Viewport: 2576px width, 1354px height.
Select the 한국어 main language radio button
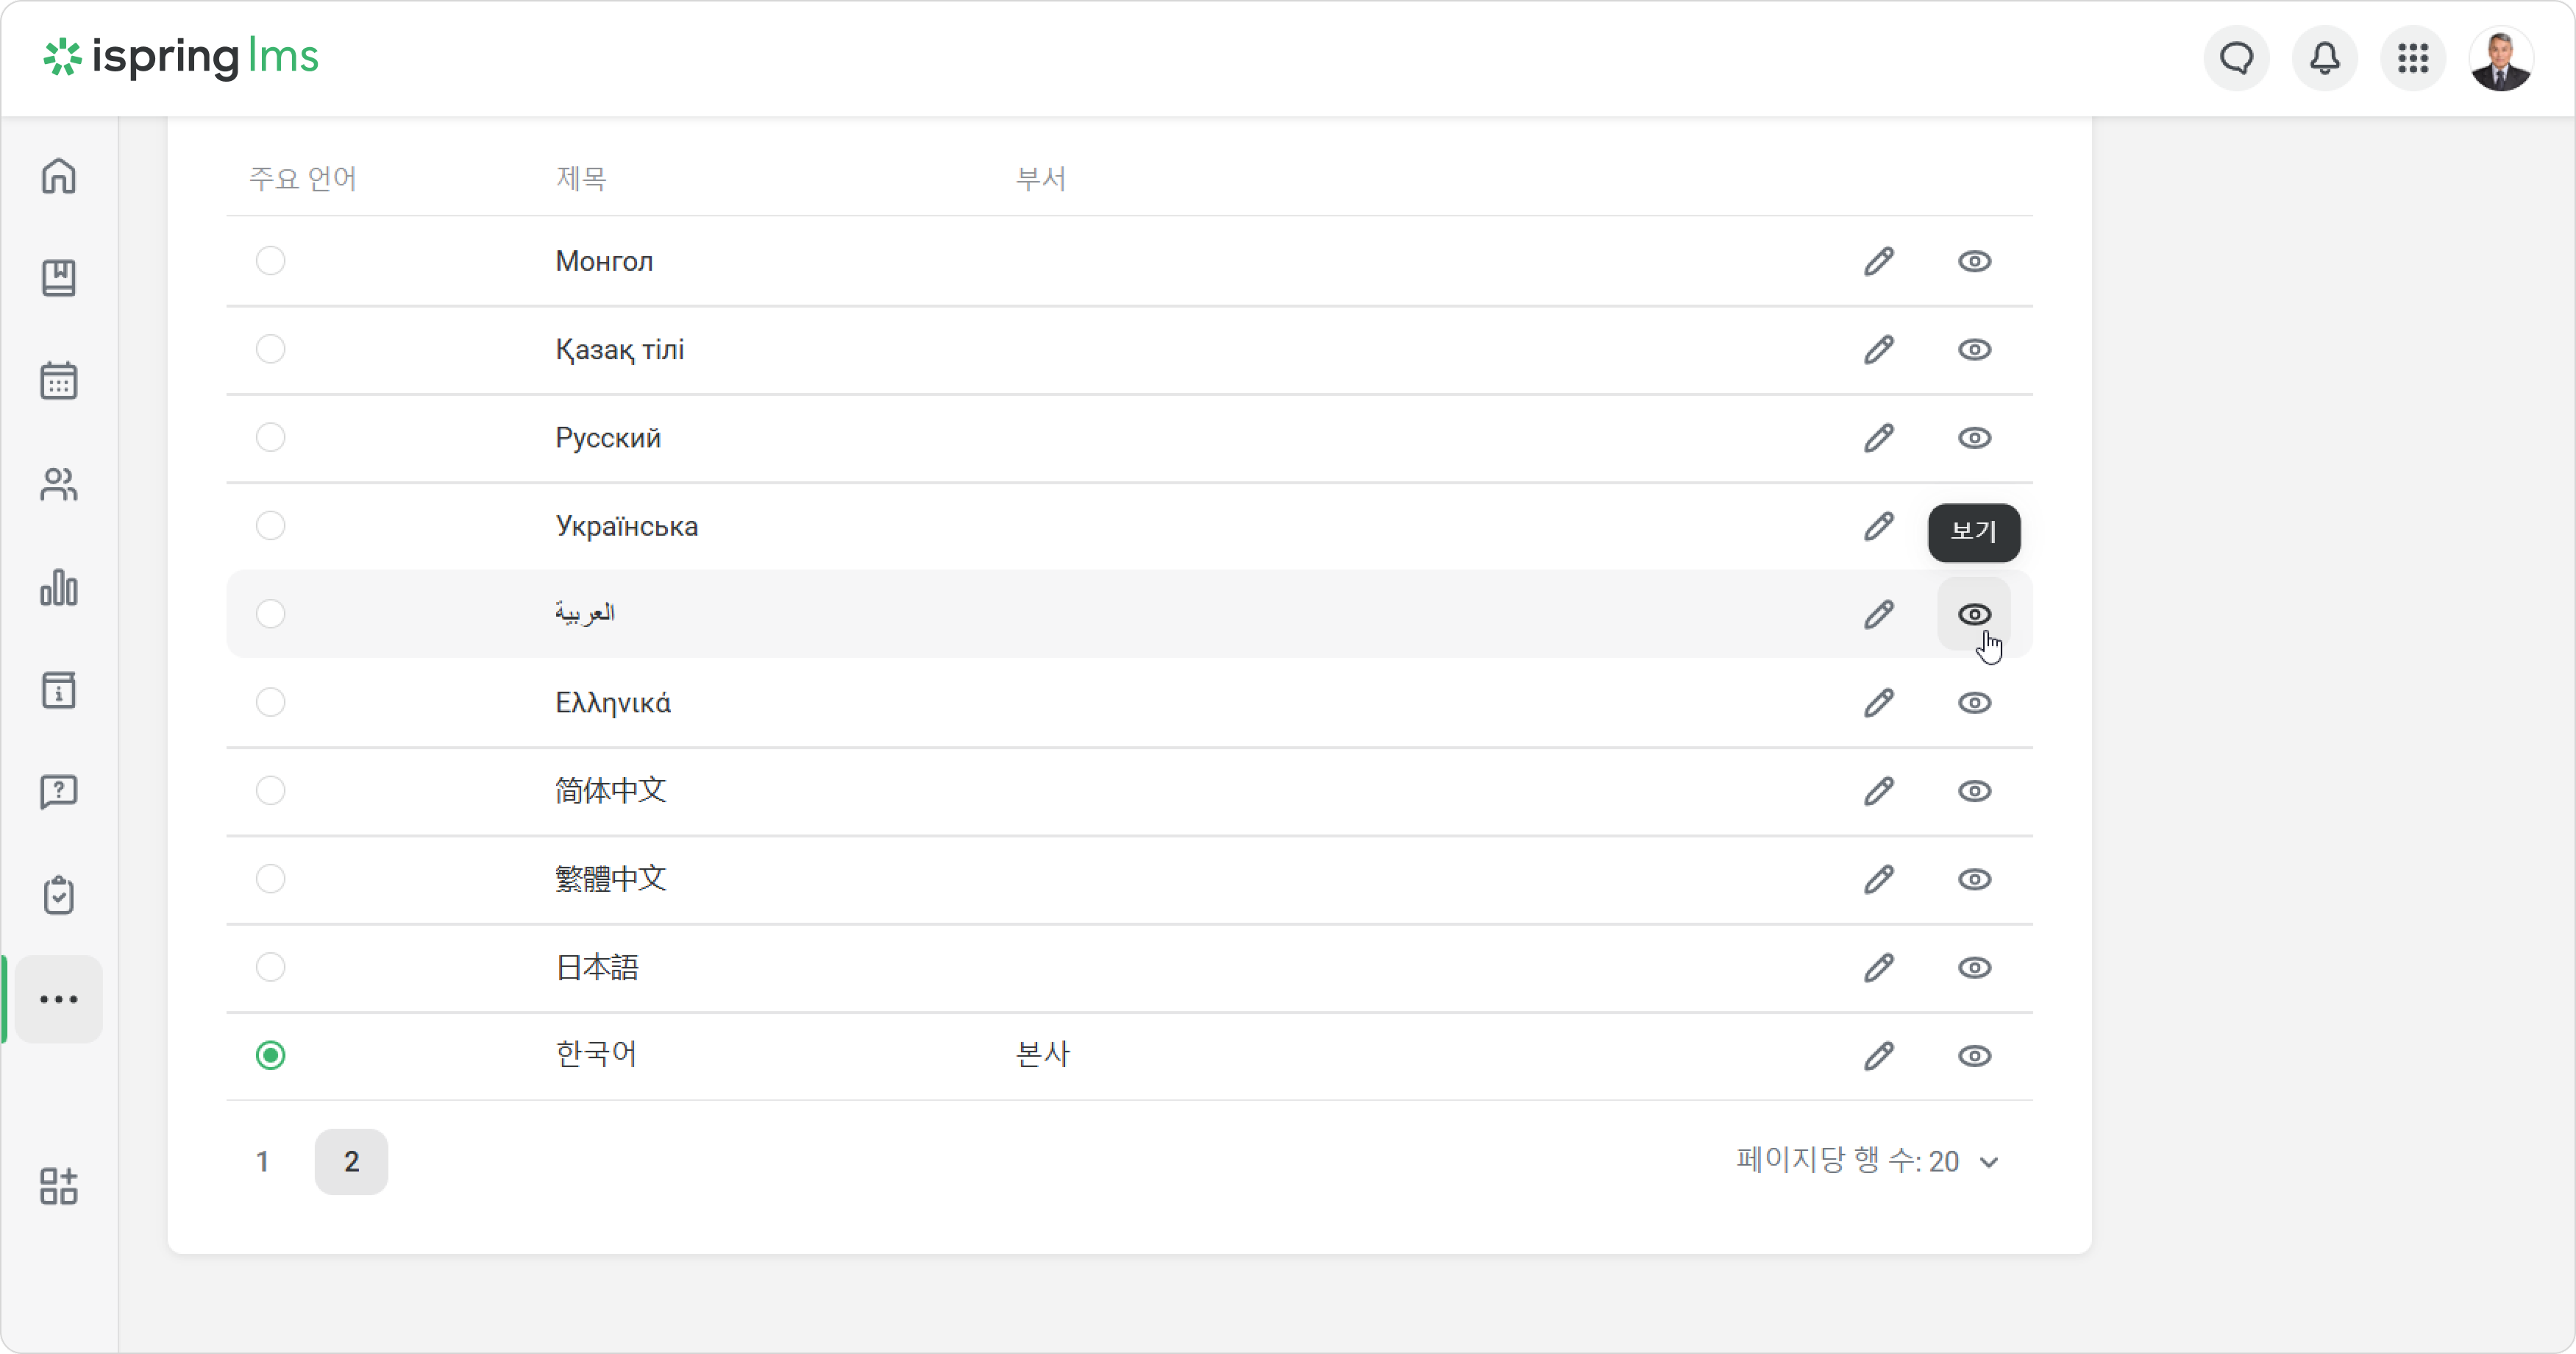[270, 1056]
